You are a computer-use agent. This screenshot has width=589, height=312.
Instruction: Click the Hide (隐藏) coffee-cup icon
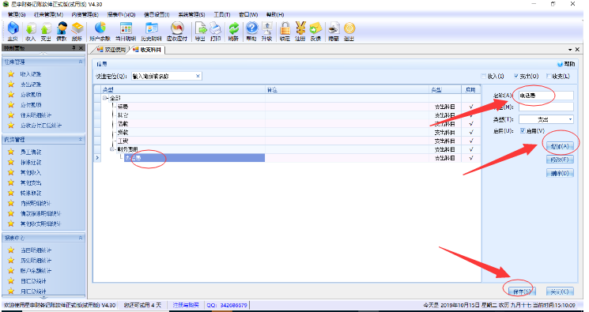click(x=334, y=31)
